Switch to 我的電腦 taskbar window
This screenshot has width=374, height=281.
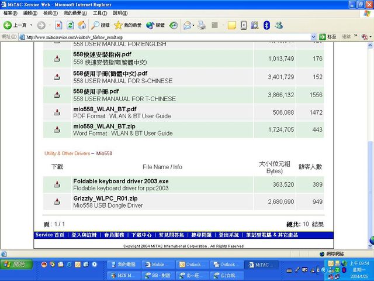pos(123,265)
